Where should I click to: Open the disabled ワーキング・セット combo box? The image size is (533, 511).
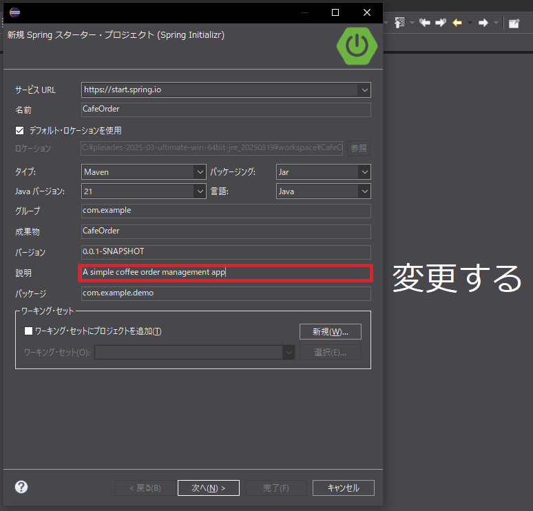coord(194,352)
